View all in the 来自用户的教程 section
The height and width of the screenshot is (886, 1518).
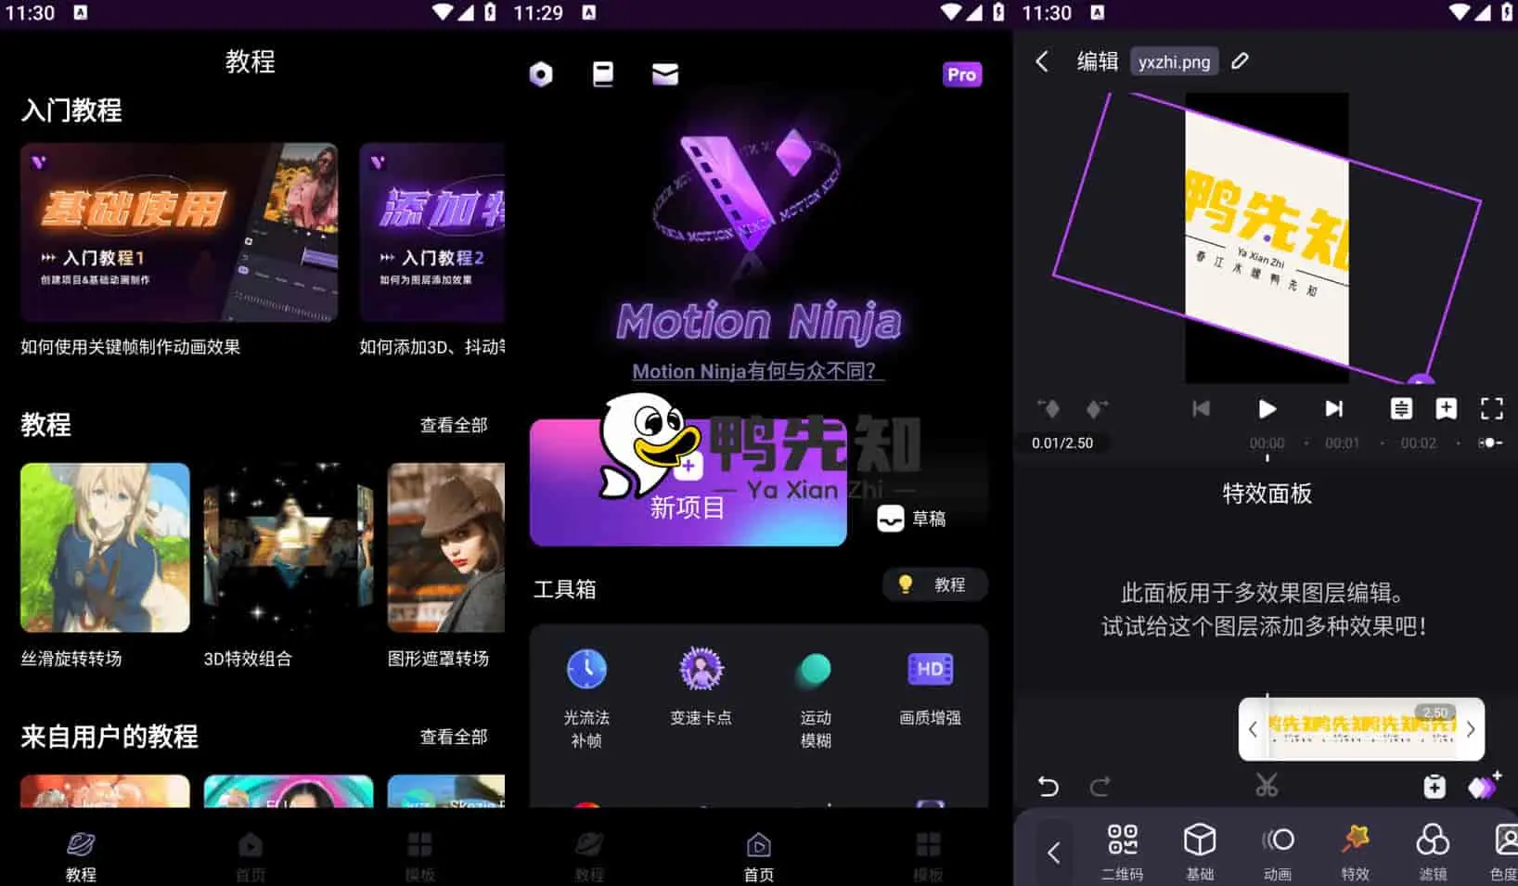coord(454,737)
